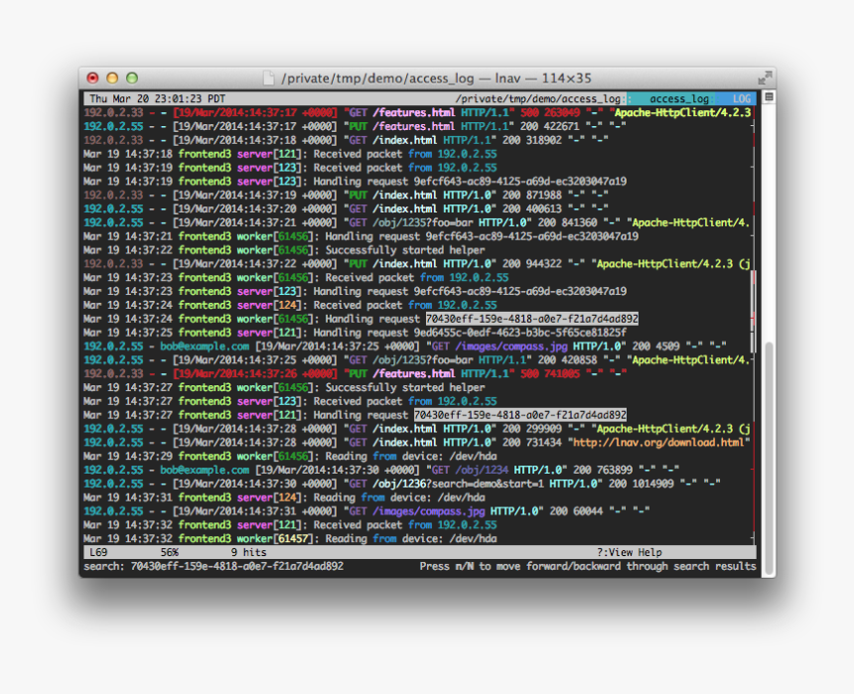Click the yellow minimize window button
Viewport: 854px width, 694px height.
click(x=112, y=77)
